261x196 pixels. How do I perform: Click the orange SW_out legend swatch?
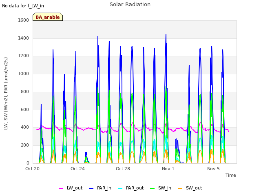pyautogui.click(x=180, y=189)
